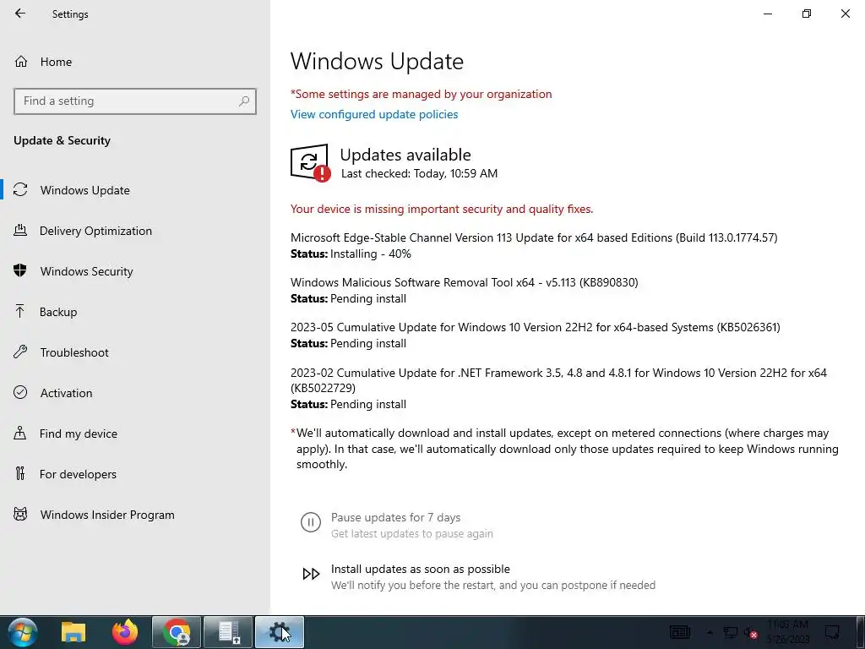Image resolution: width=865 pixels, height=649 pixels.
Task: Click the KB5026361 cumulative update entry
Action: [535, 327]
